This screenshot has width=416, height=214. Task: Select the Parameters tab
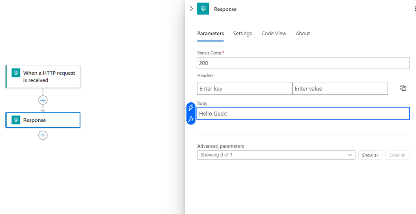[210, 33]
